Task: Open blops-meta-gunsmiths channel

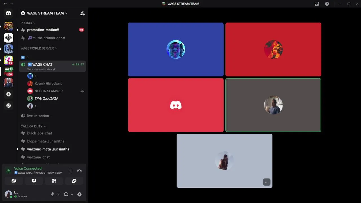Action: click(x=52, y=141)
